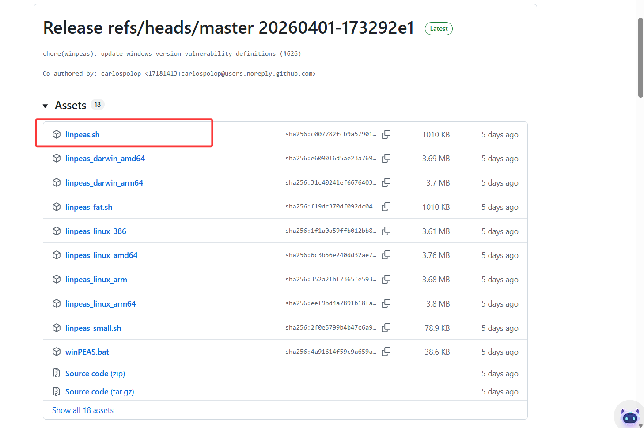Open the chat assistant robot icon
The height and width of the screenshot is (428, 644).
click(629, 416)
